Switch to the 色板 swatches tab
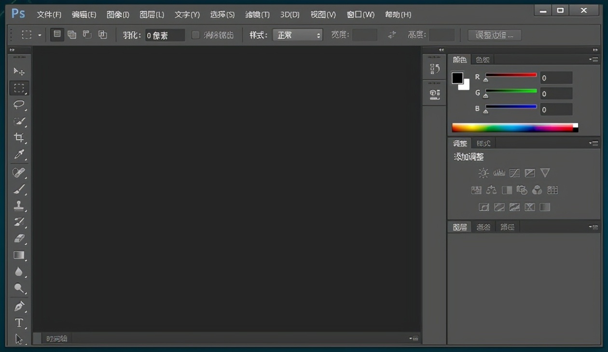Screen dimensions: 608x352 [x=483, y=59]
